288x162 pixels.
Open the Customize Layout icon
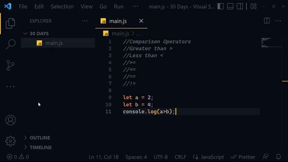(254, 6)
